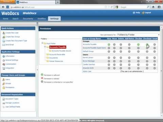Click the Permissions icon in the sidebar

pos(4,88)
